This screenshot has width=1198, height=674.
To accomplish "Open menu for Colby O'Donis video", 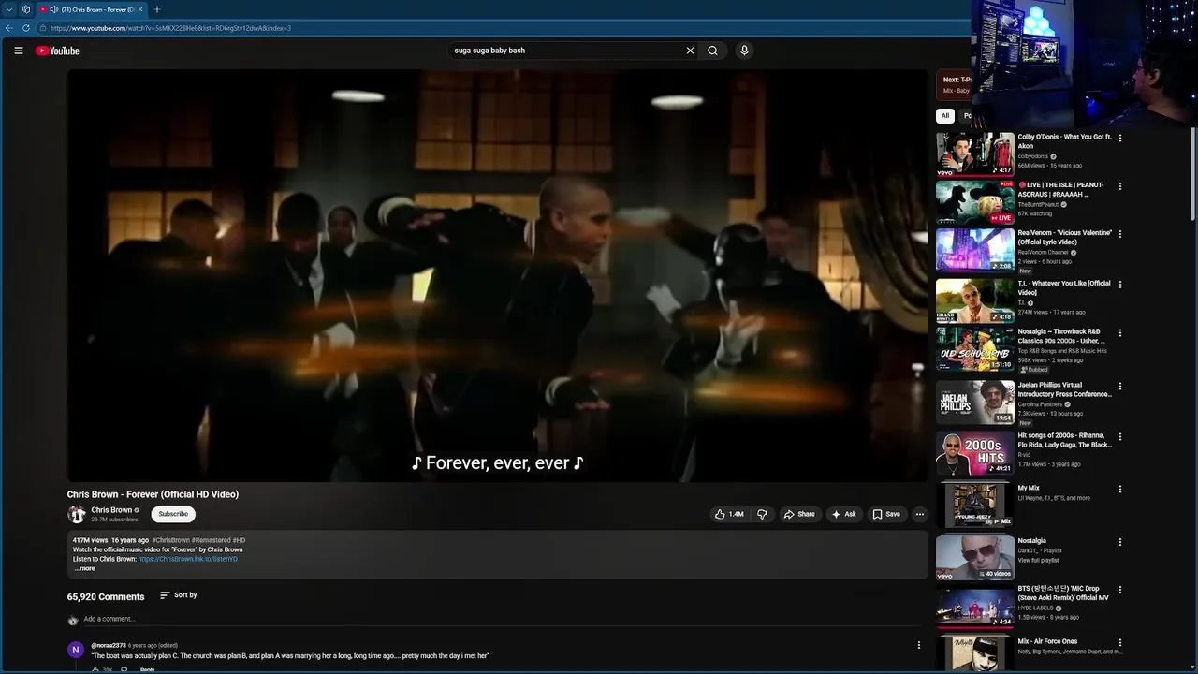I will click(x=1120, y=138).
